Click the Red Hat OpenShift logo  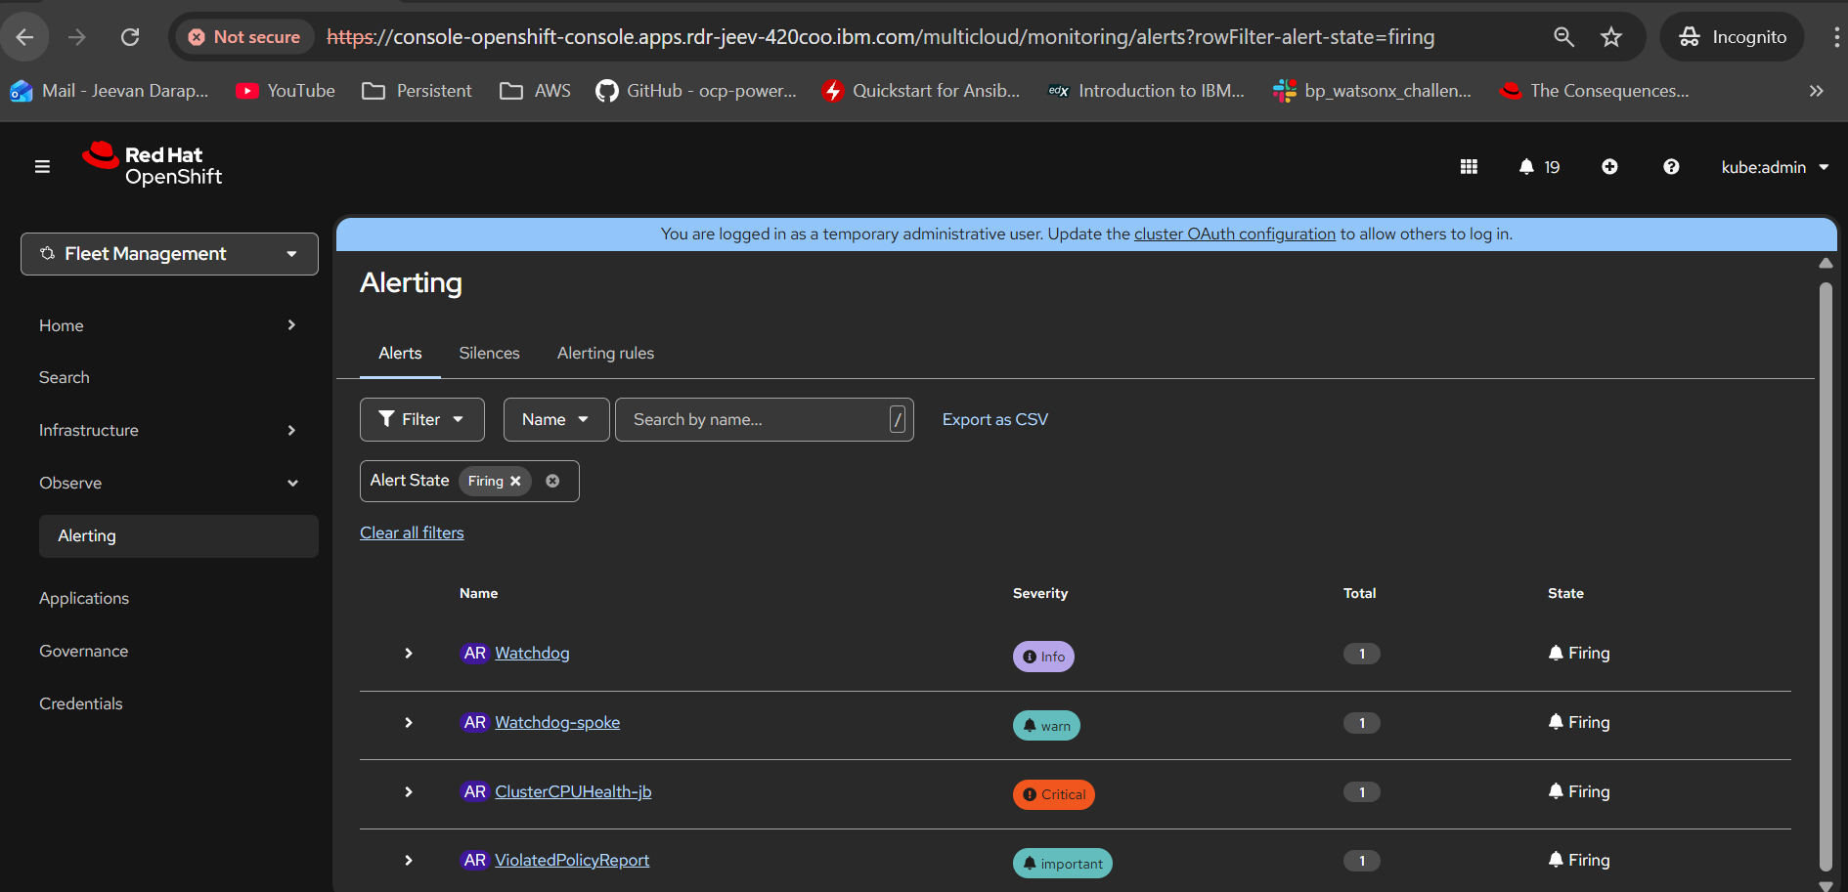pyautogui.click(x=154, y=165)
